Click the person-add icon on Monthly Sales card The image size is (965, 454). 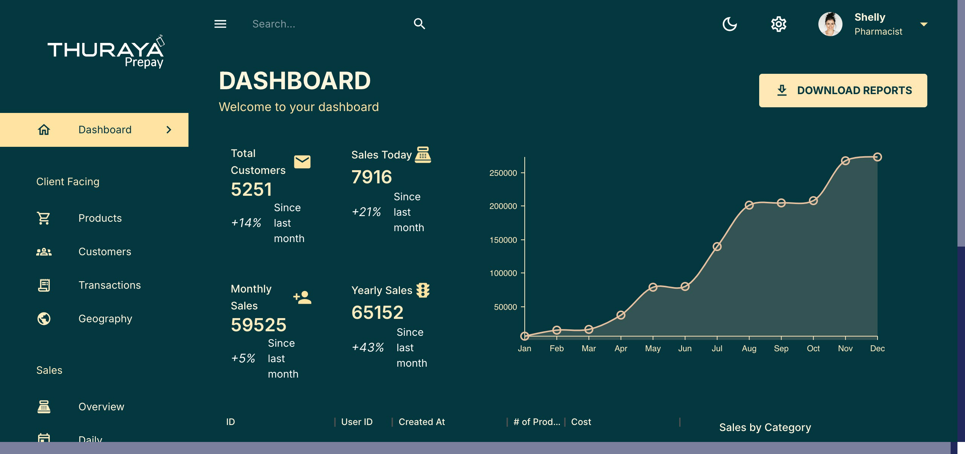[x=302, y=297]
